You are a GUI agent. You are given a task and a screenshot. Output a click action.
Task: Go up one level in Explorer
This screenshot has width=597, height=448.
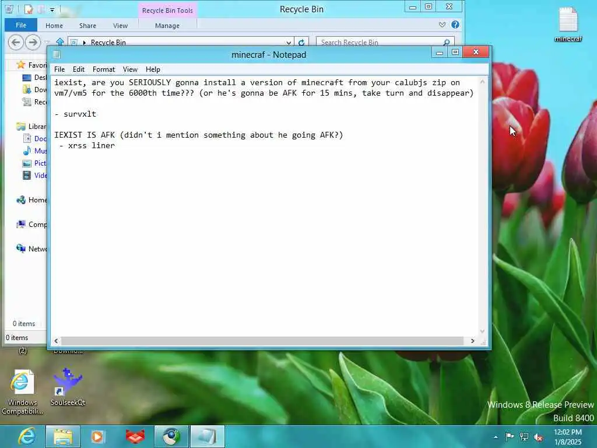click(x=60, y=41)
